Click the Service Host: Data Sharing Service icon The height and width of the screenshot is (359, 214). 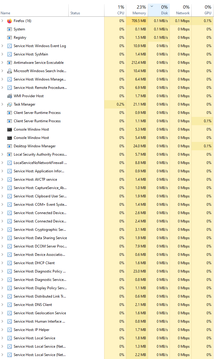[9, 238]
